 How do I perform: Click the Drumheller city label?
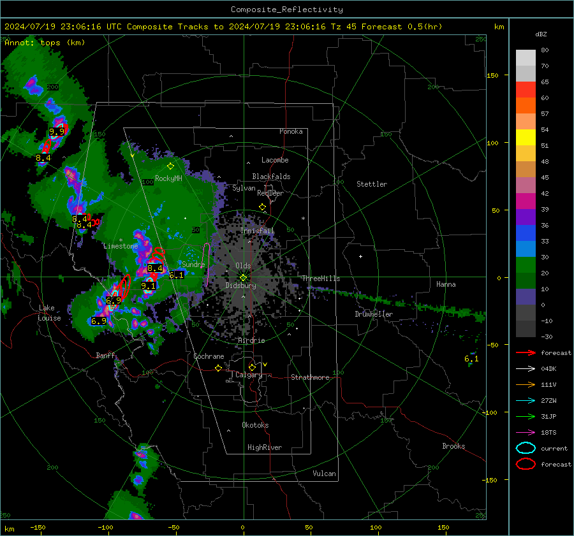(374, 314)
